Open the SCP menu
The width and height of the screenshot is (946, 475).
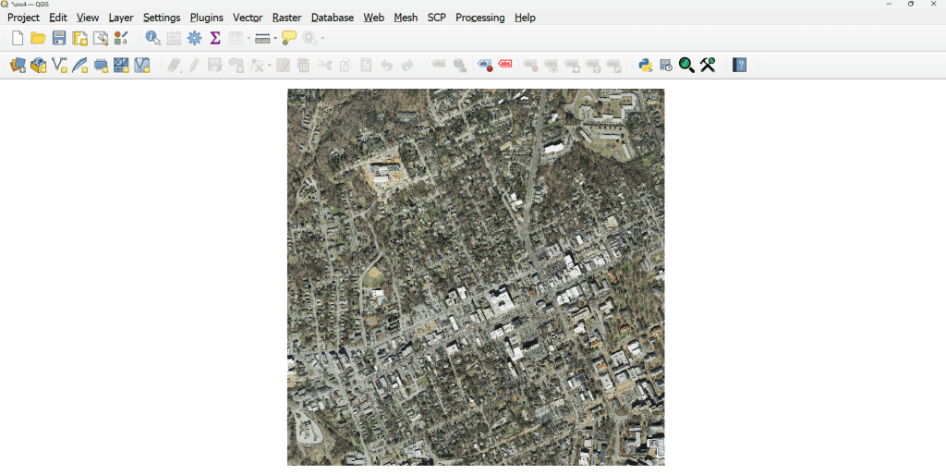click(x=436, y=18)
